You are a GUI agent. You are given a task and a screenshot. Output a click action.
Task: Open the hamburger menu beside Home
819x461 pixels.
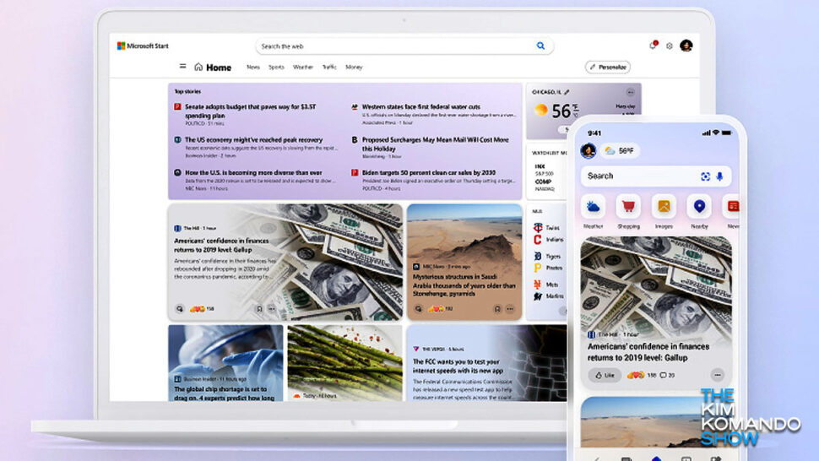tap(182, 67)
